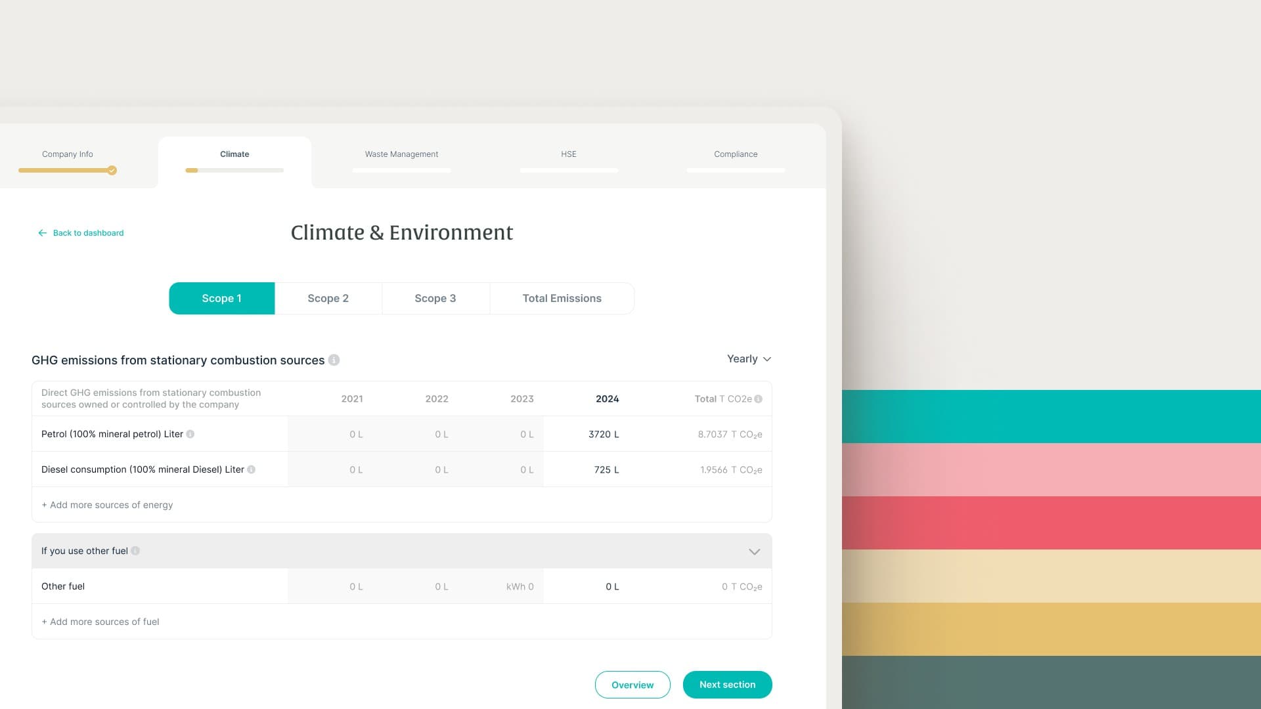
Task: Collapse the If you use other fuel section
Action: point(754,551)
